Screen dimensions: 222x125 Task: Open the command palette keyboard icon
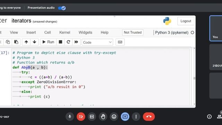[x=120, y=42]
